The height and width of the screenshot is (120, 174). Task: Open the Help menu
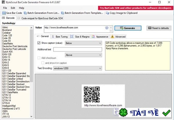tap(21, 8)
